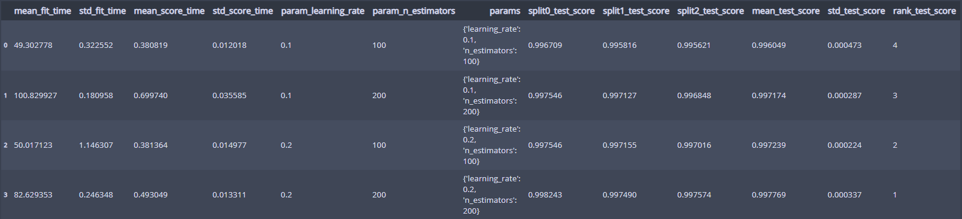Select mean_test_score value 0.996049

pyautogui.click(x=769, y=45)
